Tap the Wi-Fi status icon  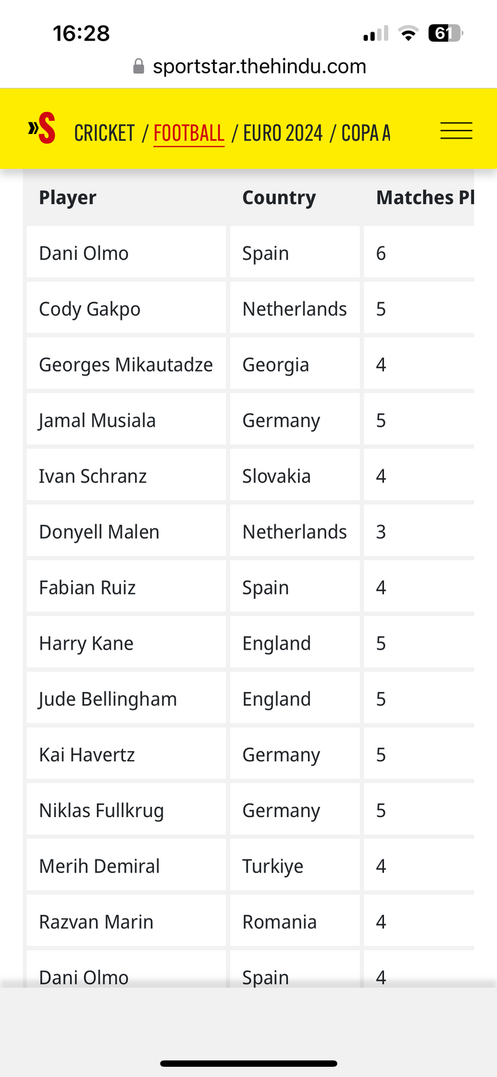pyautogui.click(x=408, y=33)
